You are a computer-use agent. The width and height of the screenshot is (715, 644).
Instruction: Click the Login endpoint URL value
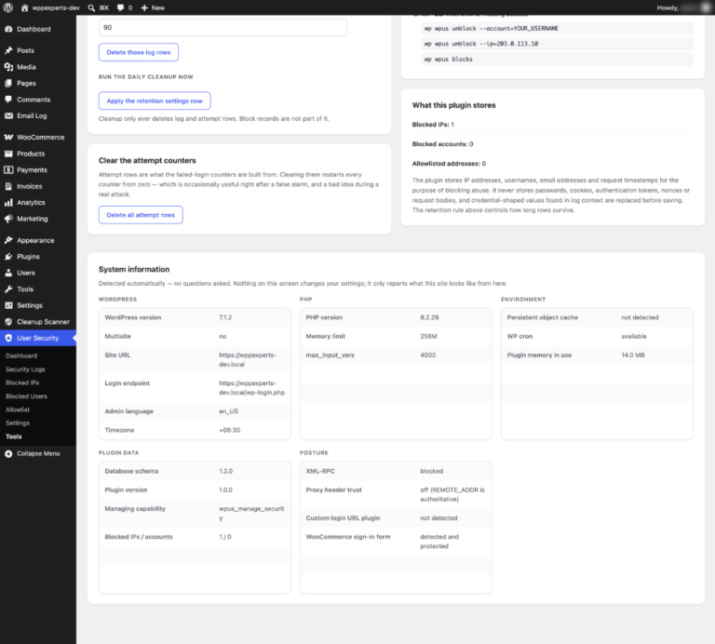click(251, 388)
